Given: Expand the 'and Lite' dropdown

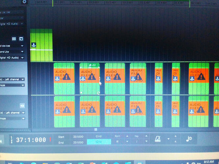Looking at the screenshot, I should (22, 52).
